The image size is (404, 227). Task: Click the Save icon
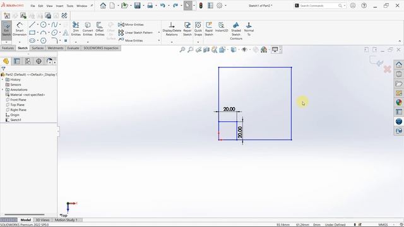138,6
